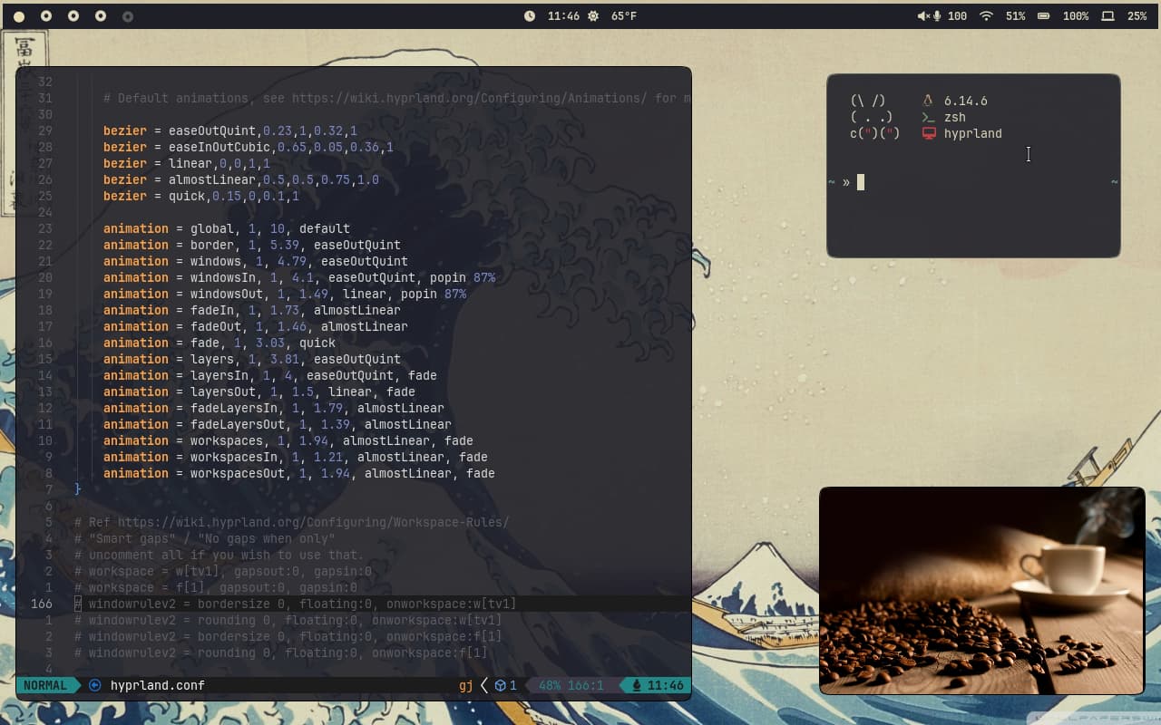
Task: Click the coffee cup image window
Action: click(x=982, y=591)
